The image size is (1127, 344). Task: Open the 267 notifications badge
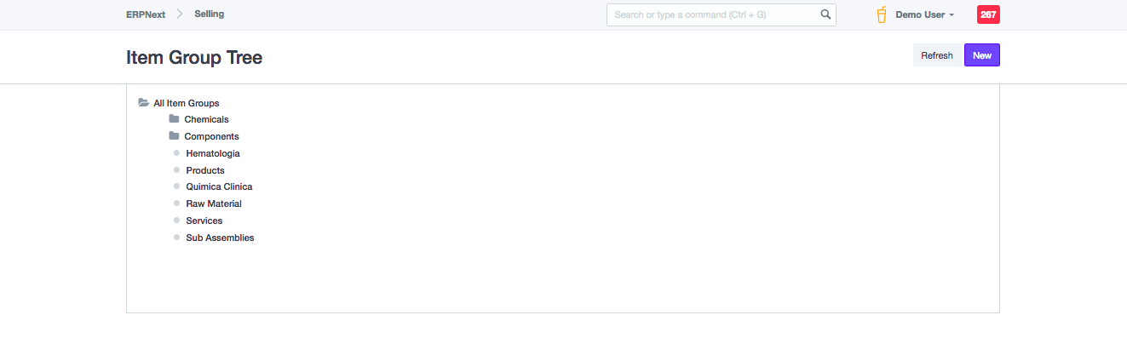(988, 14)
